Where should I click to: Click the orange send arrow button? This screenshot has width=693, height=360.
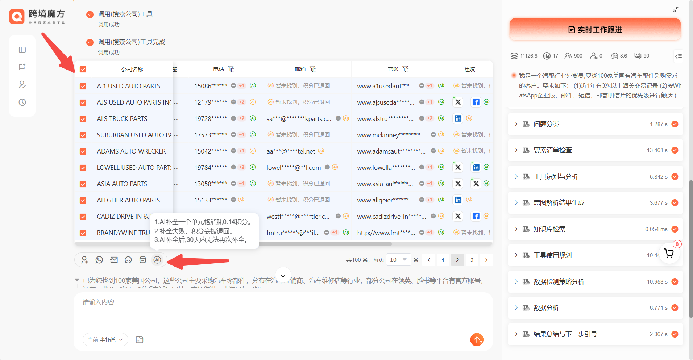point(477,339)
